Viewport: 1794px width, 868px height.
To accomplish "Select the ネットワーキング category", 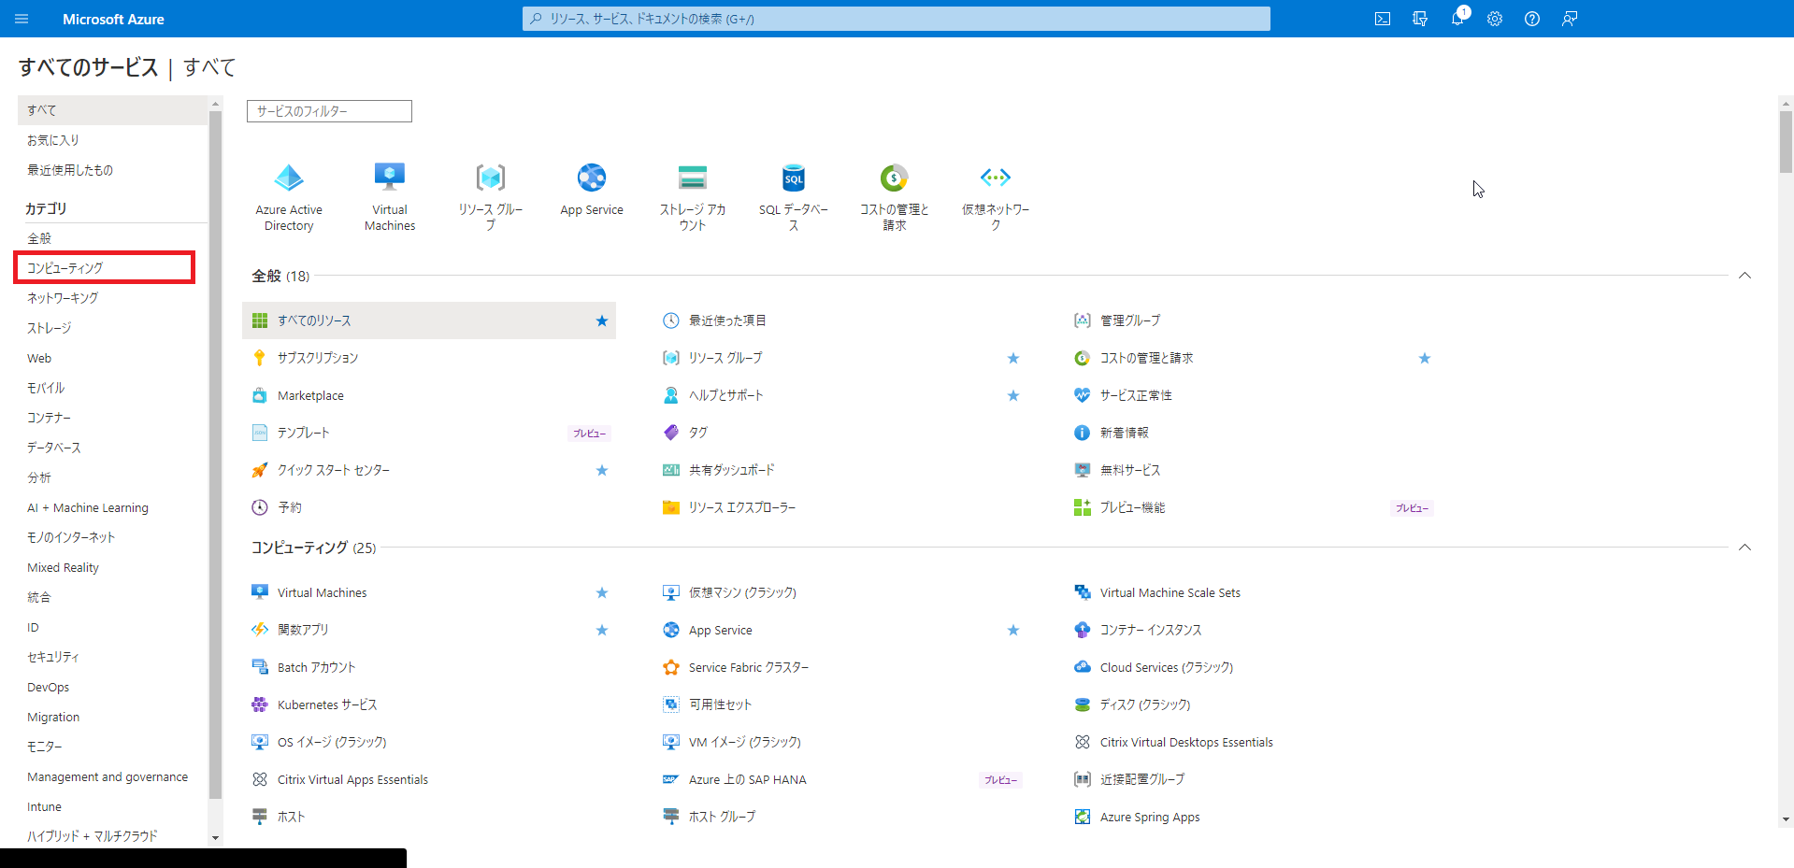I will tap(112, 298).
